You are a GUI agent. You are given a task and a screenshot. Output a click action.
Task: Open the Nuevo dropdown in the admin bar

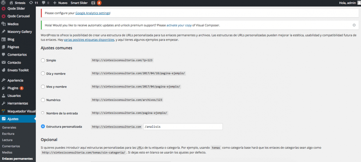tap(63, 3)
